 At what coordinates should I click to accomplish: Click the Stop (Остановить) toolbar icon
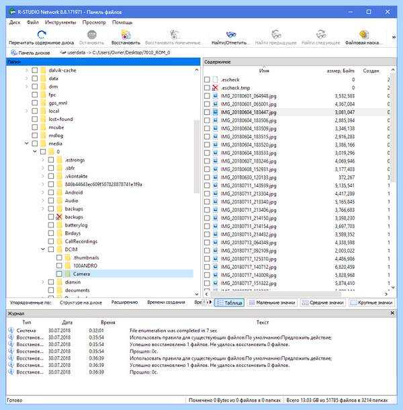pyautogui.click(x=92, y=34)
